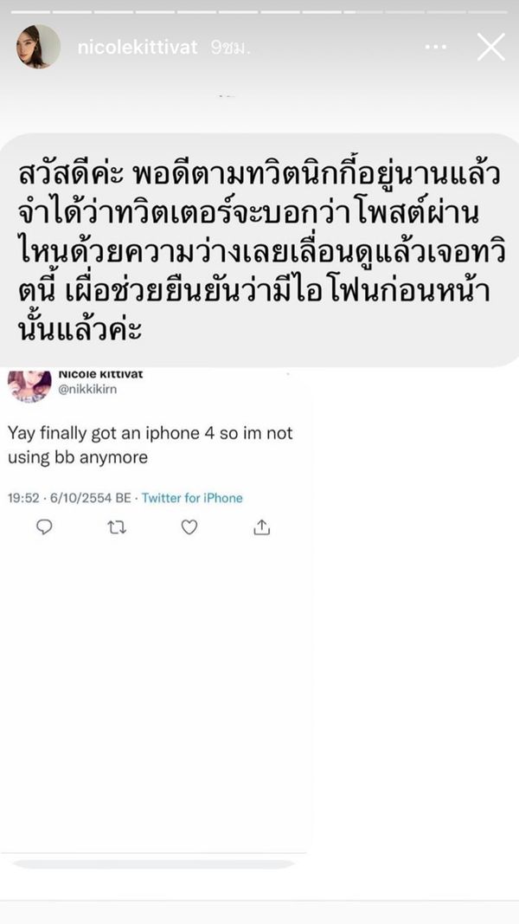519x924 pixels.
Task: Click the tweet text about iphone 4
Action: (150, 445)
